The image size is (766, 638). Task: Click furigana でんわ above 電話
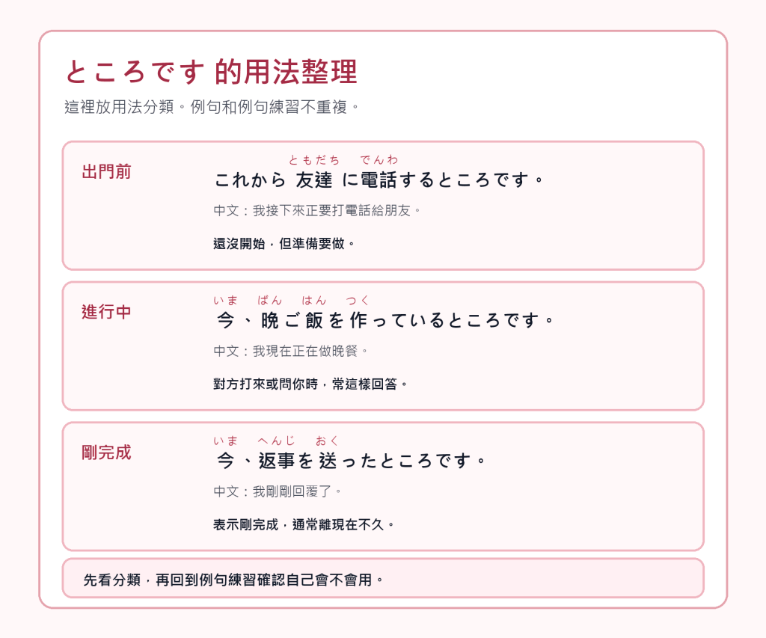pos(379,160)
